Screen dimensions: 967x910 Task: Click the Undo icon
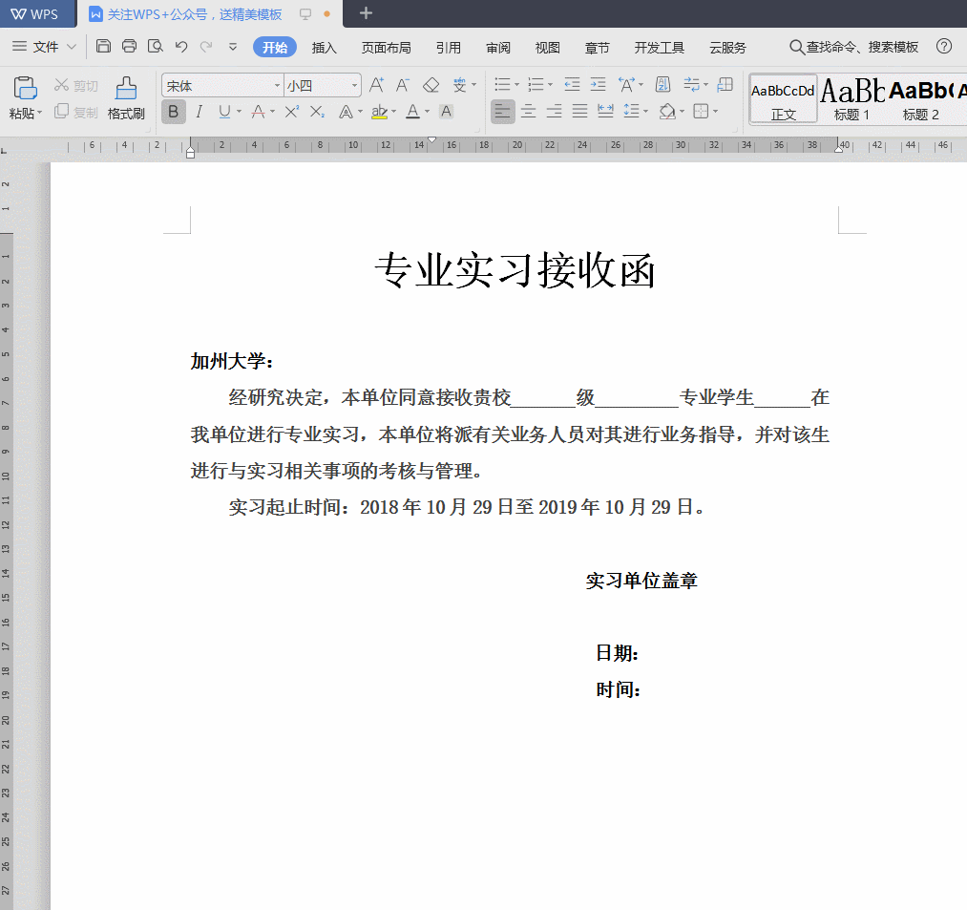click(x=181, y=45)
